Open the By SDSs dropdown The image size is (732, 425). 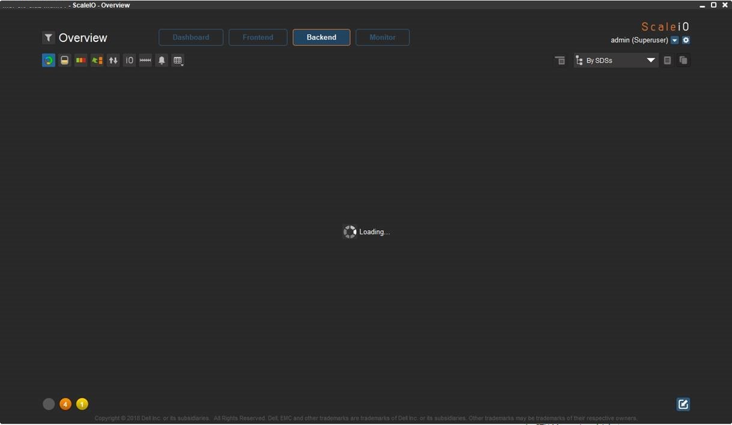616,60
